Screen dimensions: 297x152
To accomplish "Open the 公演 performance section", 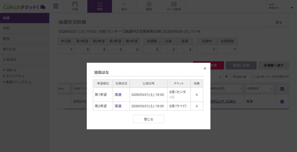I will pyautogui.click(x=75, y=6).
